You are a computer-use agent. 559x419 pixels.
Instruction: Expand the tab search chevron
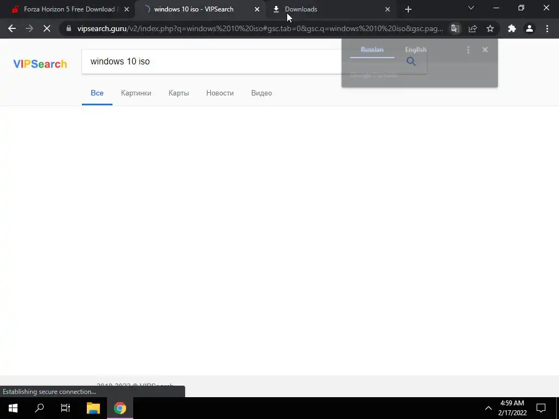(x=471, y=8)
